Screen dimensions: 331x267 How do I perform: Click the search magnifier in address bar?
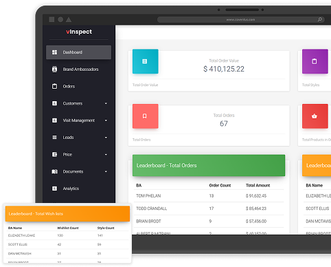(x=320, y=19)
